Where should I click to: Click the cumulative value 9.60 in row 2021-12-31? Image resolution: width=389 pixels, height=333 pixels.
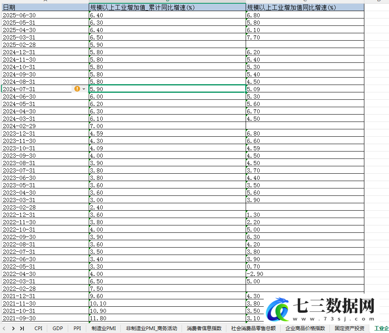click(168, 296)
